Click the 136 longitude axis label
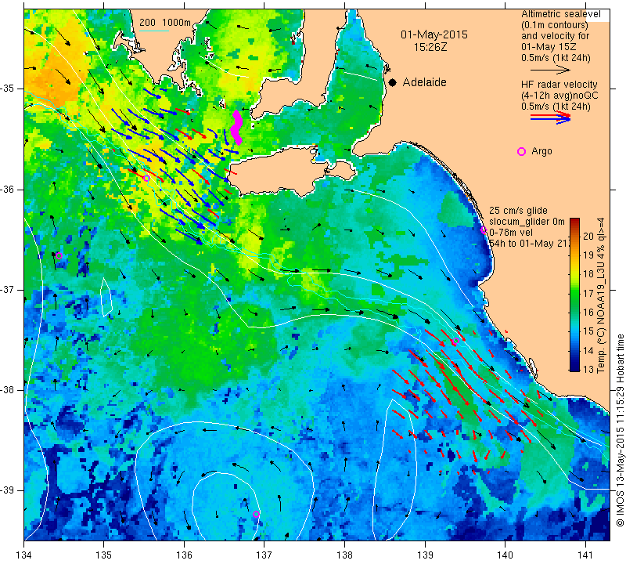The image size is (626, 564). [x=184, y=555]
